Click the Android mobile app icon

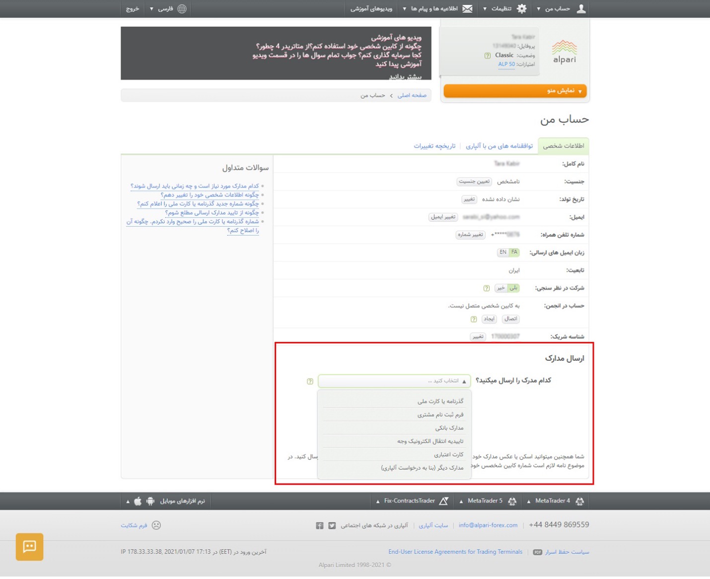click(x=150, y=501)
